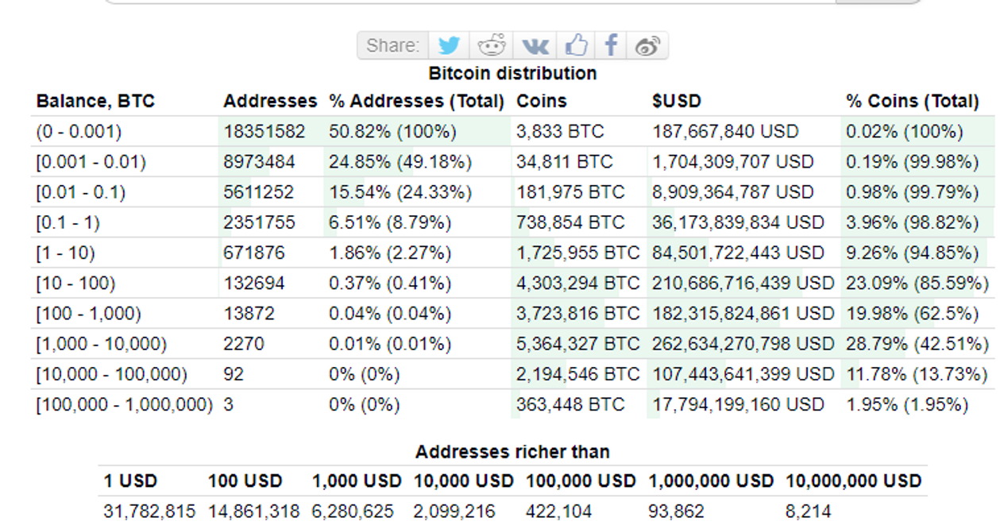1000x529 pixels.
Task: Select the '% Addresses (Total)' column header
Action: click(x=417, y=102)
